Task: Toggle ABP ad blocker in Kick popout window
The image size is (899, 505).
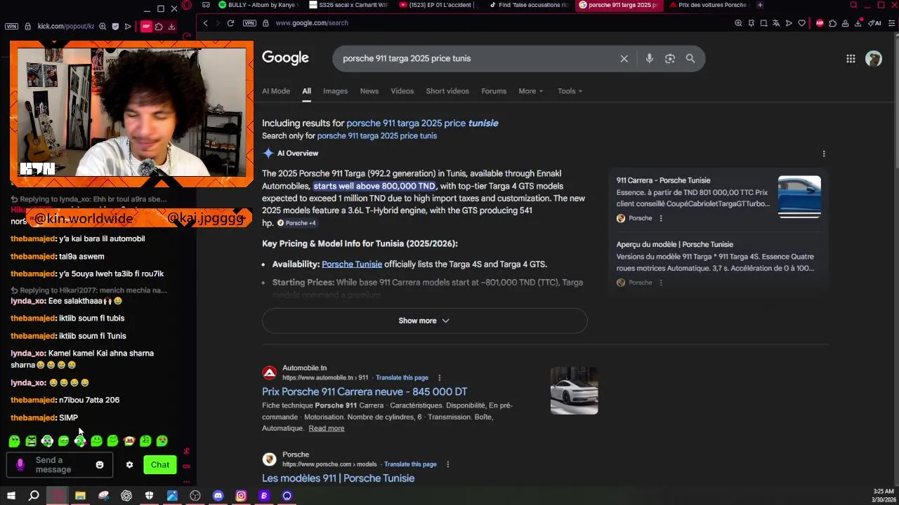Action: click(146, 27)
